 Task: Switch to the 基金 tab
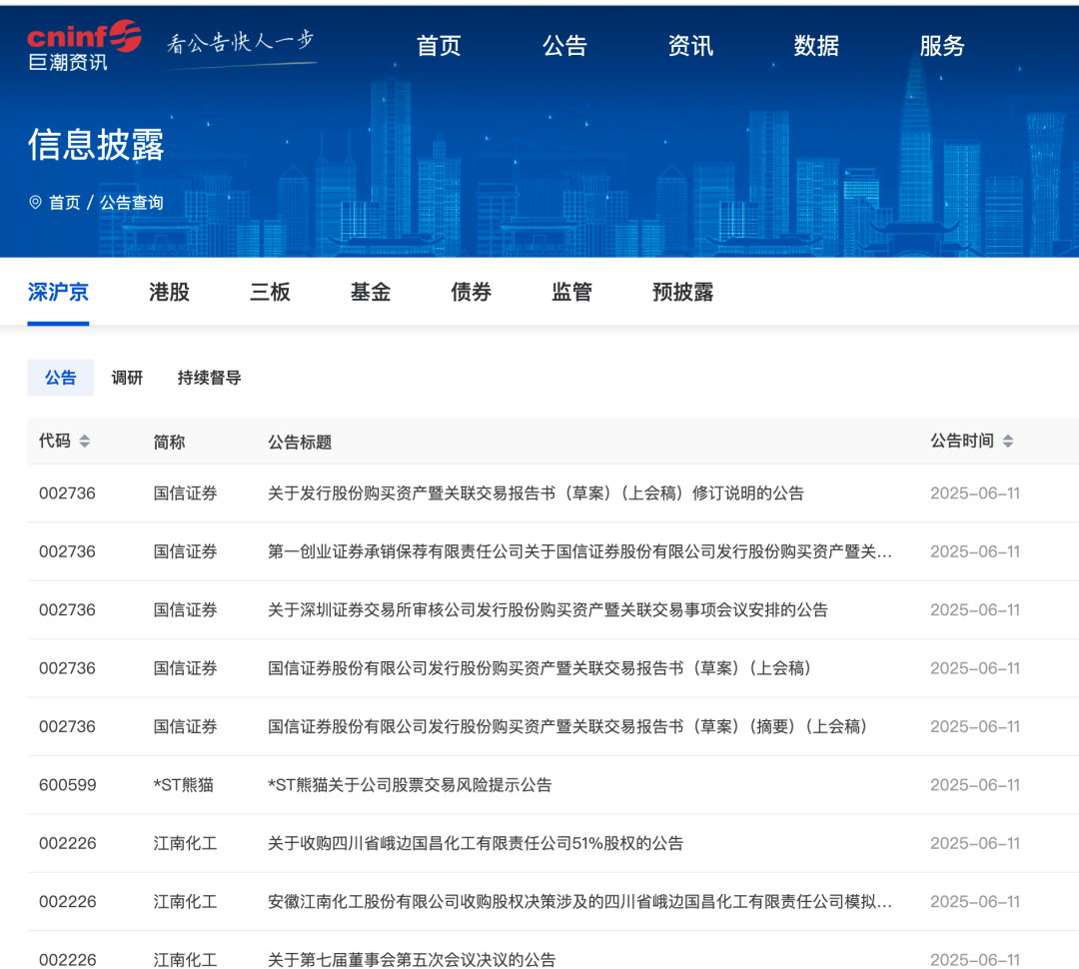tap(371, 292)
